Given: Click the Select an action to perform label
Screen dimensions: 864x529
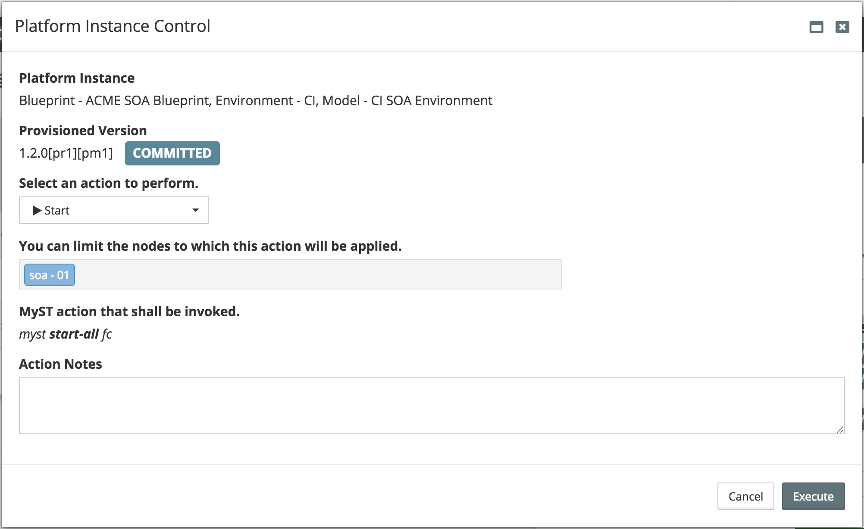Looking at the screenshot, I should tap(109, 183).
